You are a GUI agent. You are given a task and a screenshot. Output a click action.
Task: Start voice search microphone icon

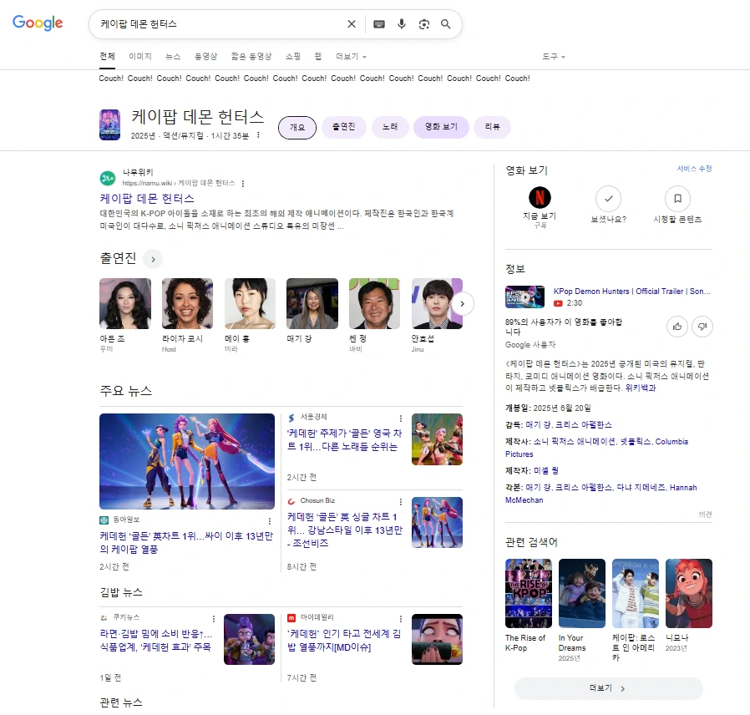pos(402,24)
